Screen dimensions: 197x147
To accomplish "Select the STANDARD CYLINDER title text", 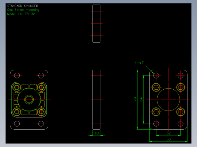I will pyautogui.click(x=23, y=6).
